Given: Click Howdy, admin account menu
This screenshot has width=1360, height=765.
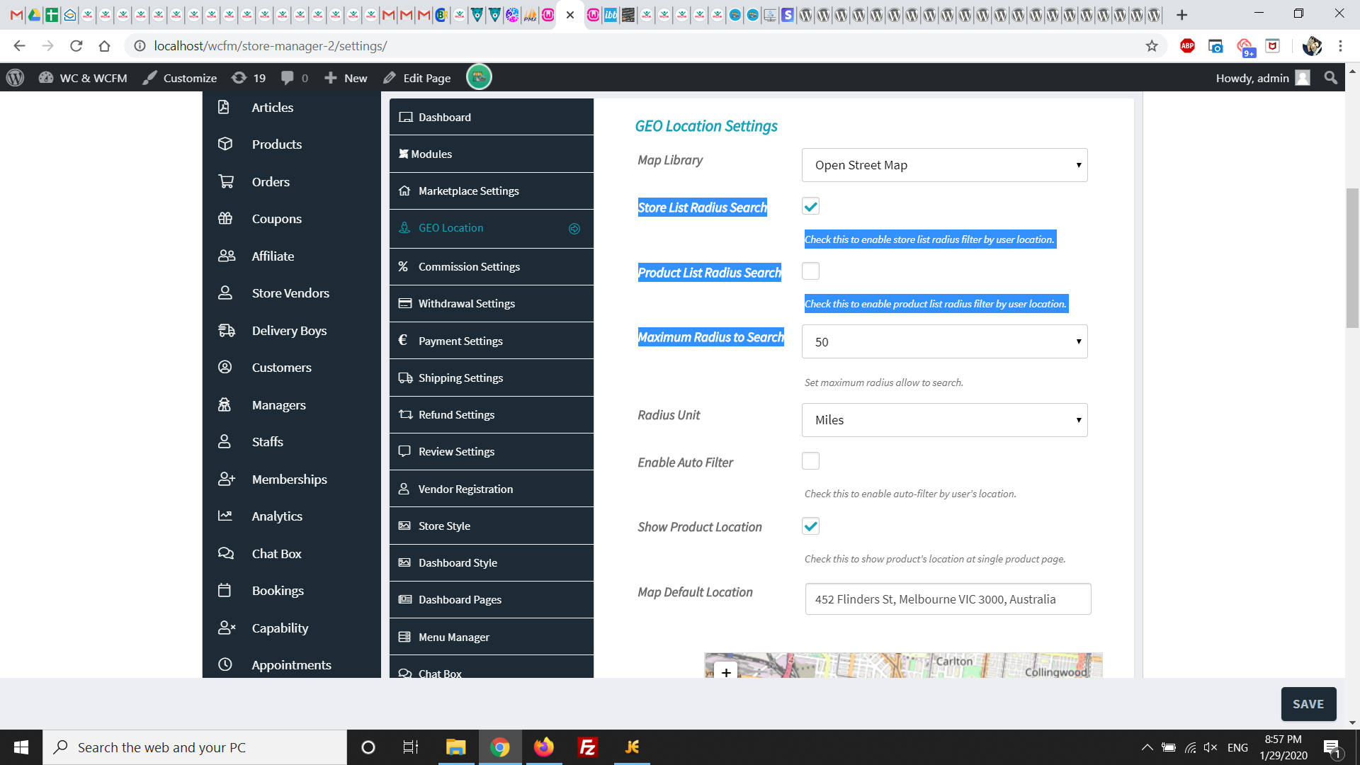Looking at the screenshot, I should point(1262,78).
